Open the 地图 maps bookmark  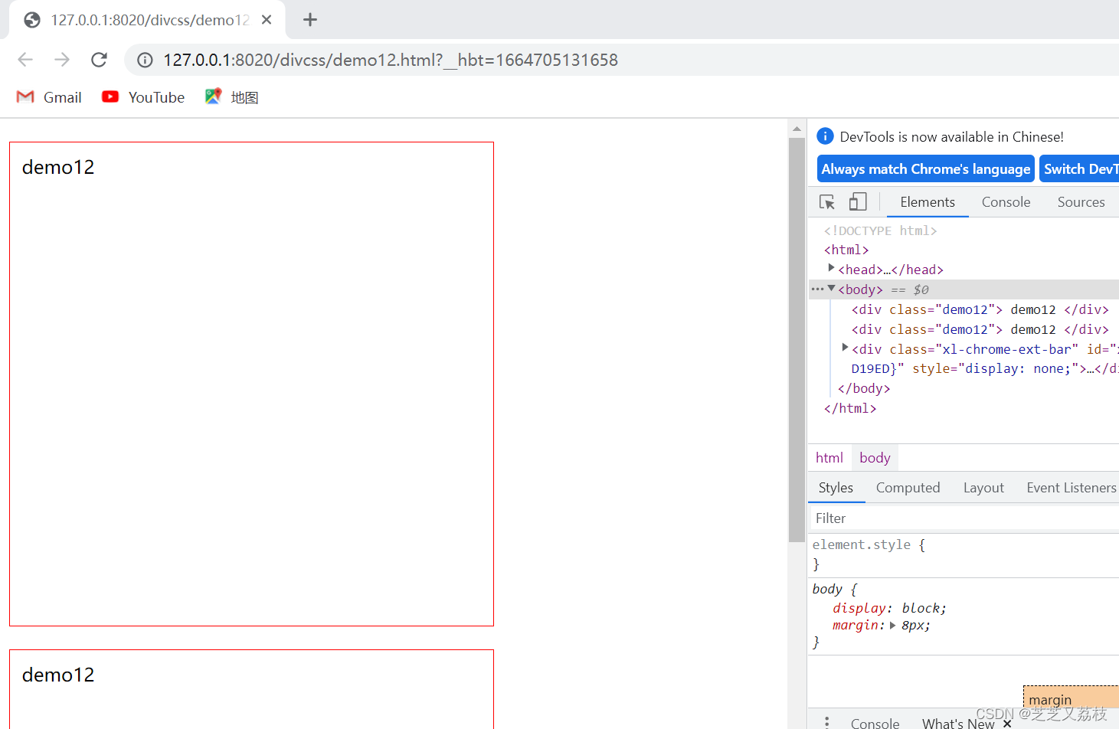(x=232, y=97)
